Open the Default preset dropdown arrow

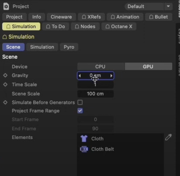(x=168, y=6)
